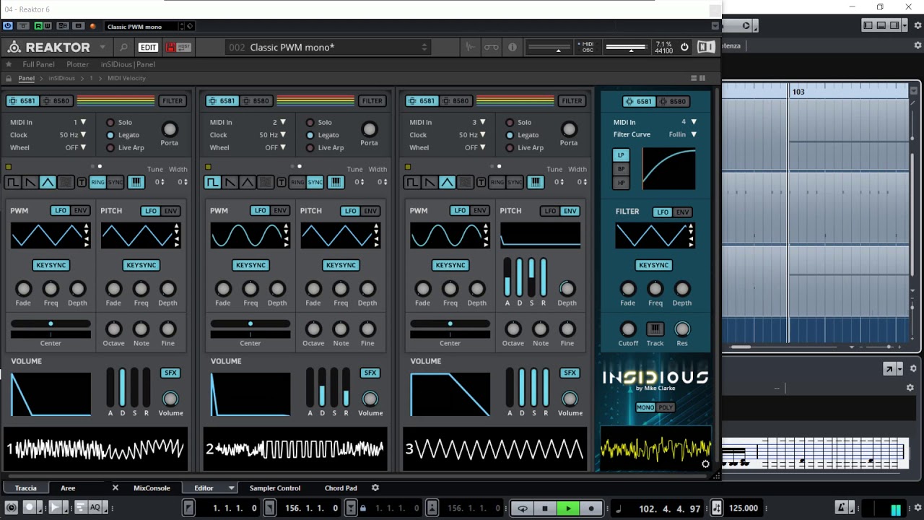Select the LP filter mode button
This screenshot has height=520, width=924.
point(621,155)
